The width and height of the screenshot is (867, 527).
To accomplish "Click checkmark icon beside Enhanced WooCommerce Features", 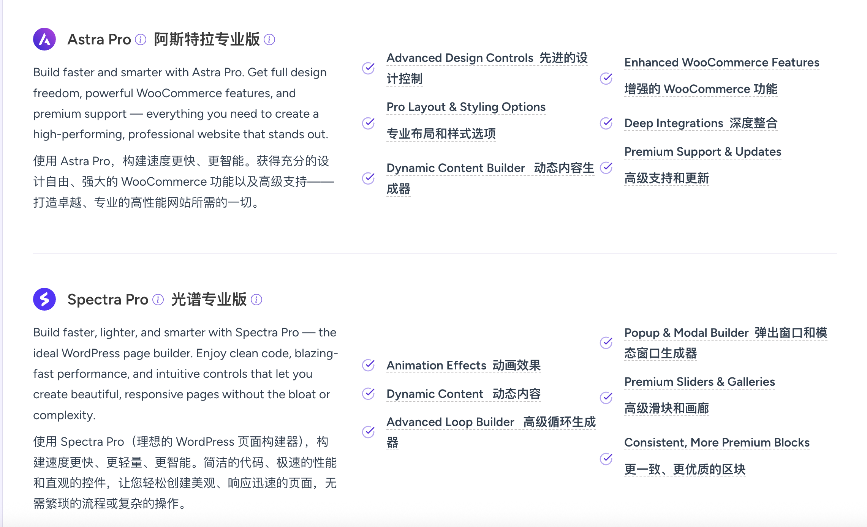I will tap(606, 79).
